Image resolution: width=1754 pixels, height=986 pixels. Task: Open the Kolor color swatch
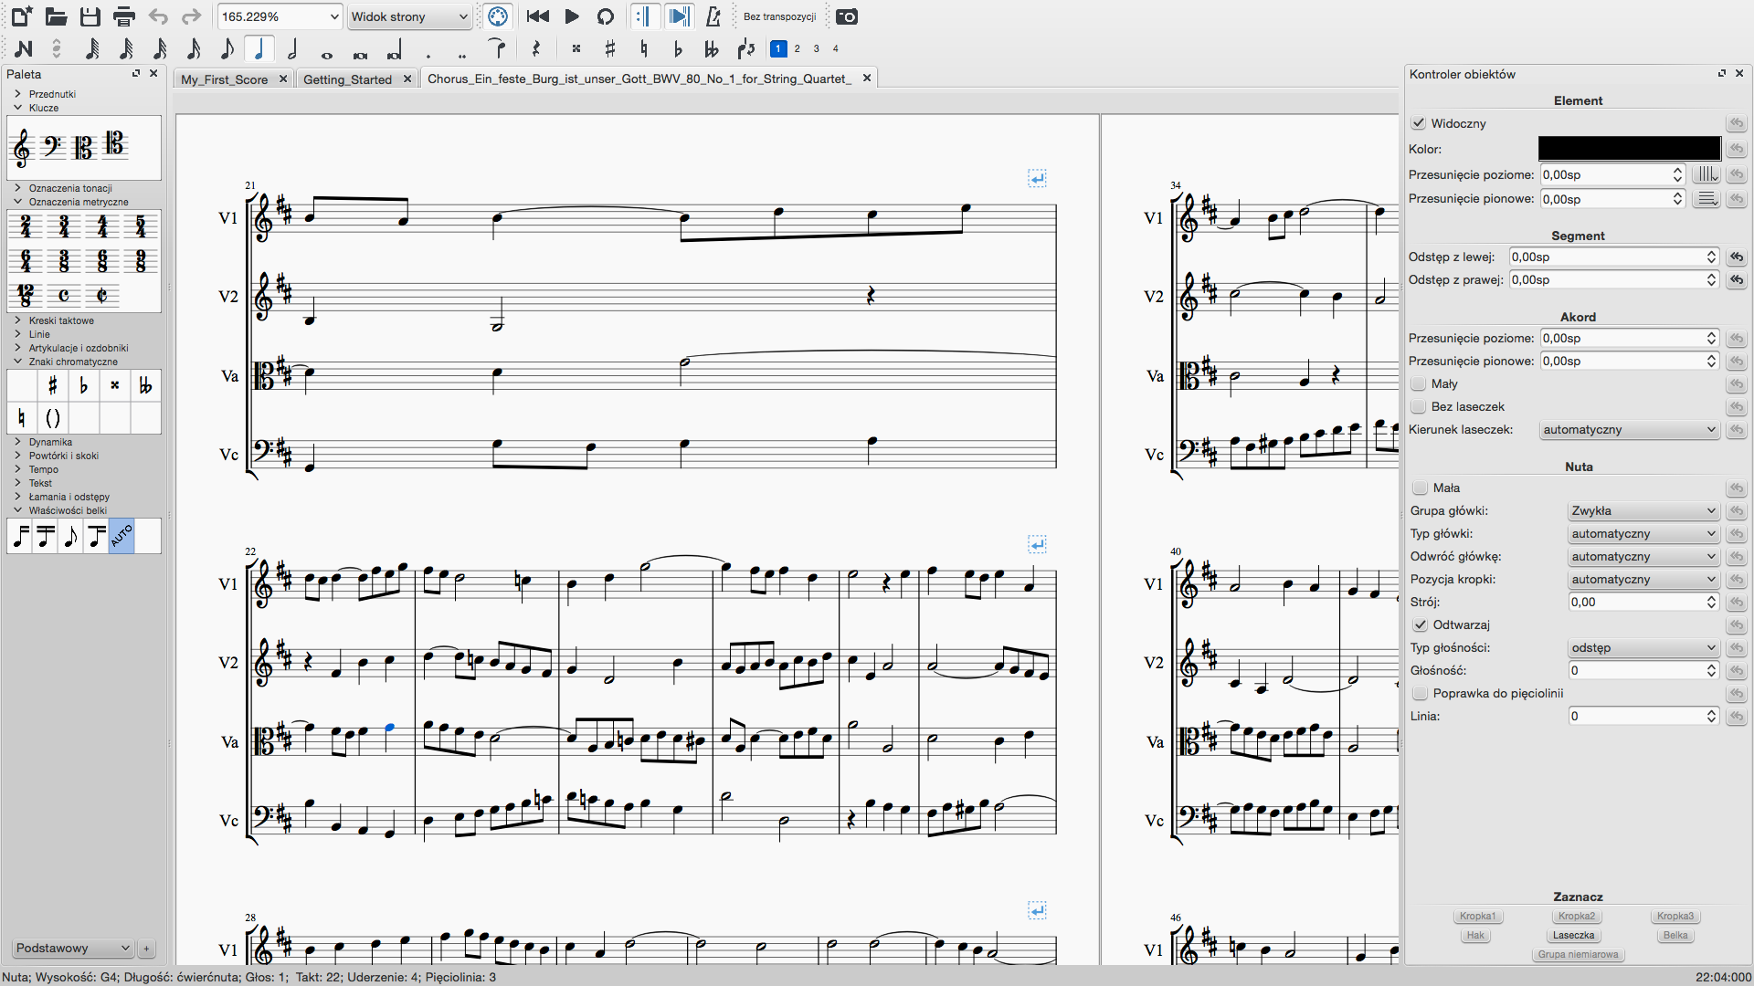(1629, 148)
